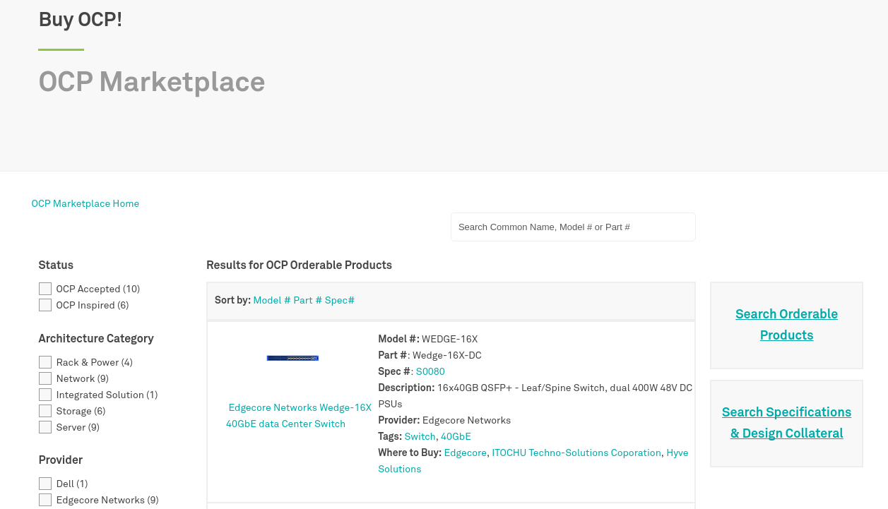This screenshot has height=509, width=888.
Task: Click the Wedge-16X switch product thumbnail
Action: (x=292, y=358)
